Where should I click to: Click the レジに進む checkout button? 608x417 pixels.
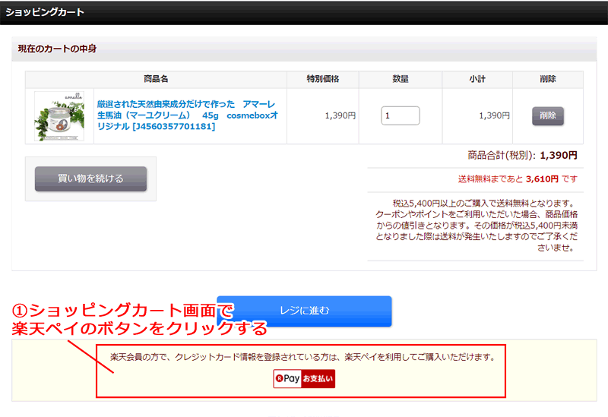pos(304,311)
